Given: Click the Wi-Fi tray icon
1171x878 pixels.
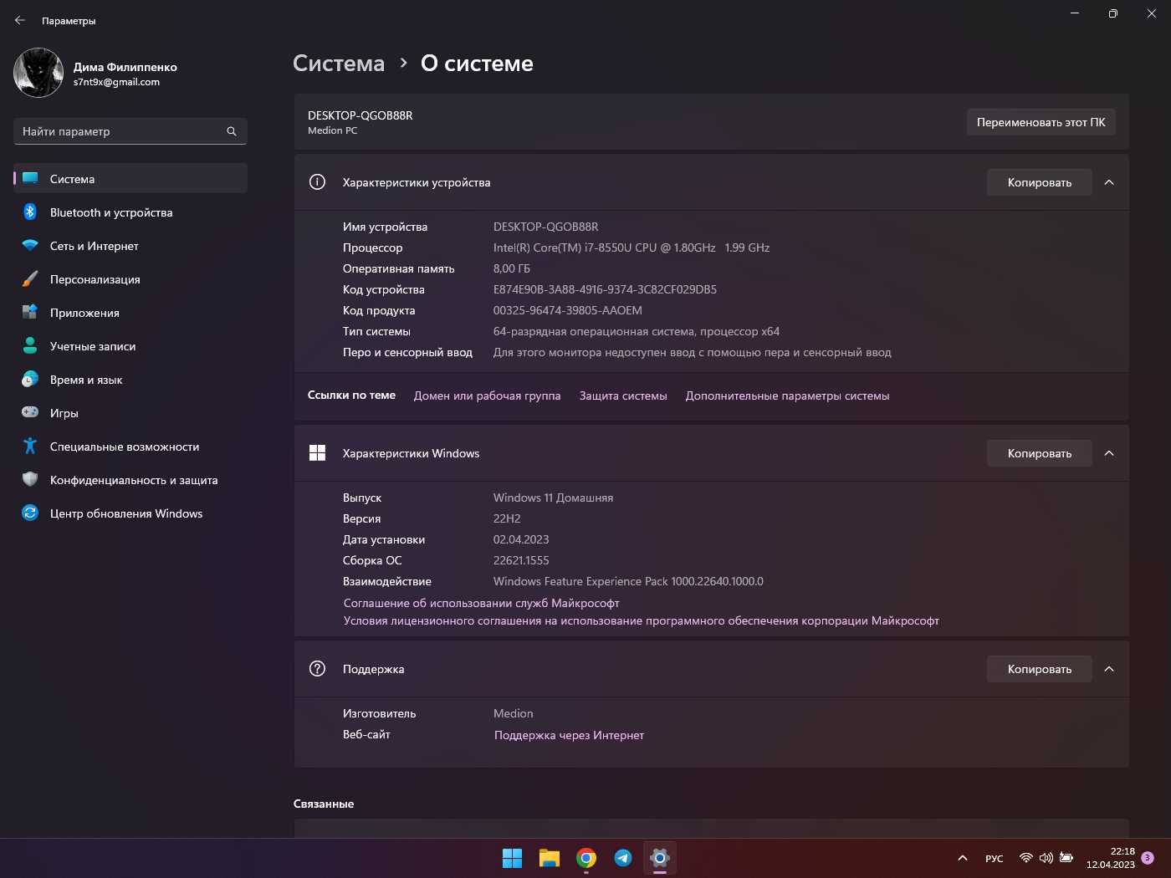Looking at the screenshot, I should (x=1026, y=858).
